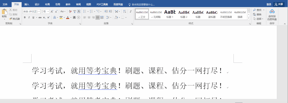Image resolution: width=288 pixels, height=103 pixels.
Task: Switch to the Layout (布局) tab
Action: coord(47,4)
